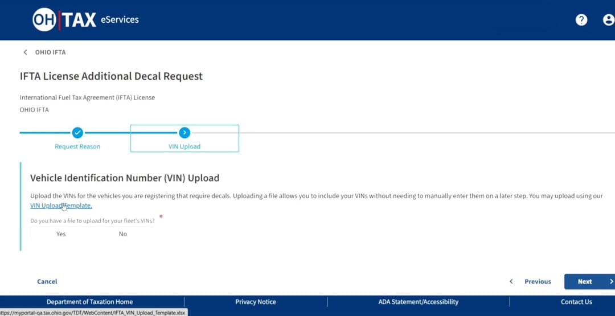Click the VIN Upload step circle icon
The width and height of the screenshot is (615, 316).
pos(184,133)
